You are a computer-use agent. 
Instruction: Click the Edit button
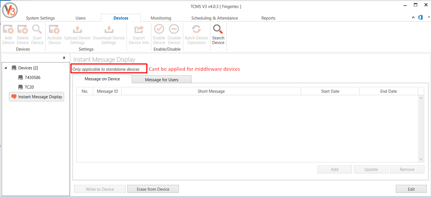pyautogui.click(x=411, y=189)
